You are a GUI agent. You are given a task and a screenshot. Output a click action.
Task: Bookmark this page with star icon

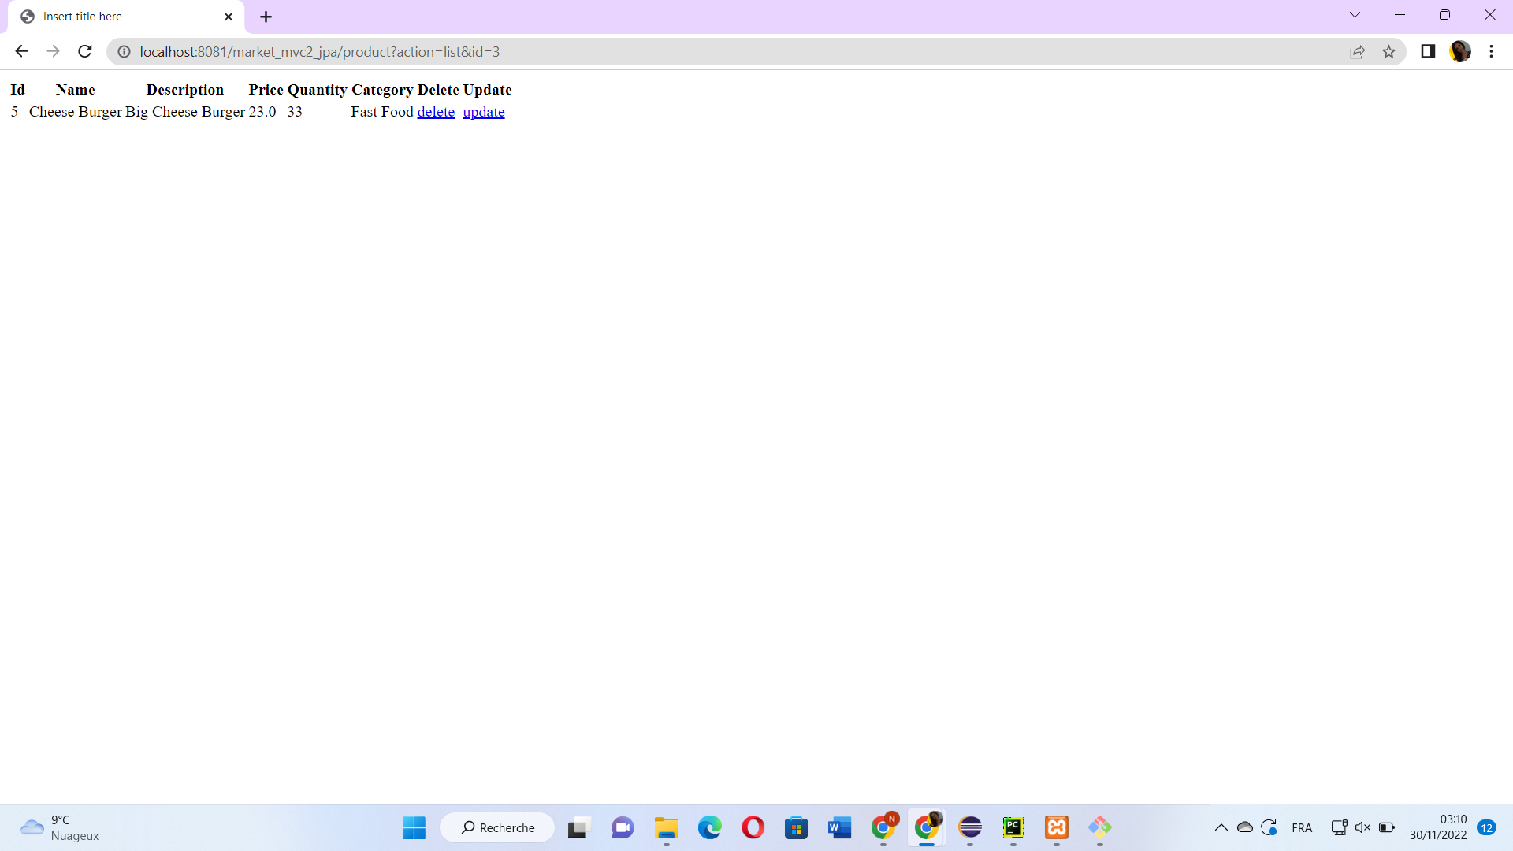[1388, 52]
